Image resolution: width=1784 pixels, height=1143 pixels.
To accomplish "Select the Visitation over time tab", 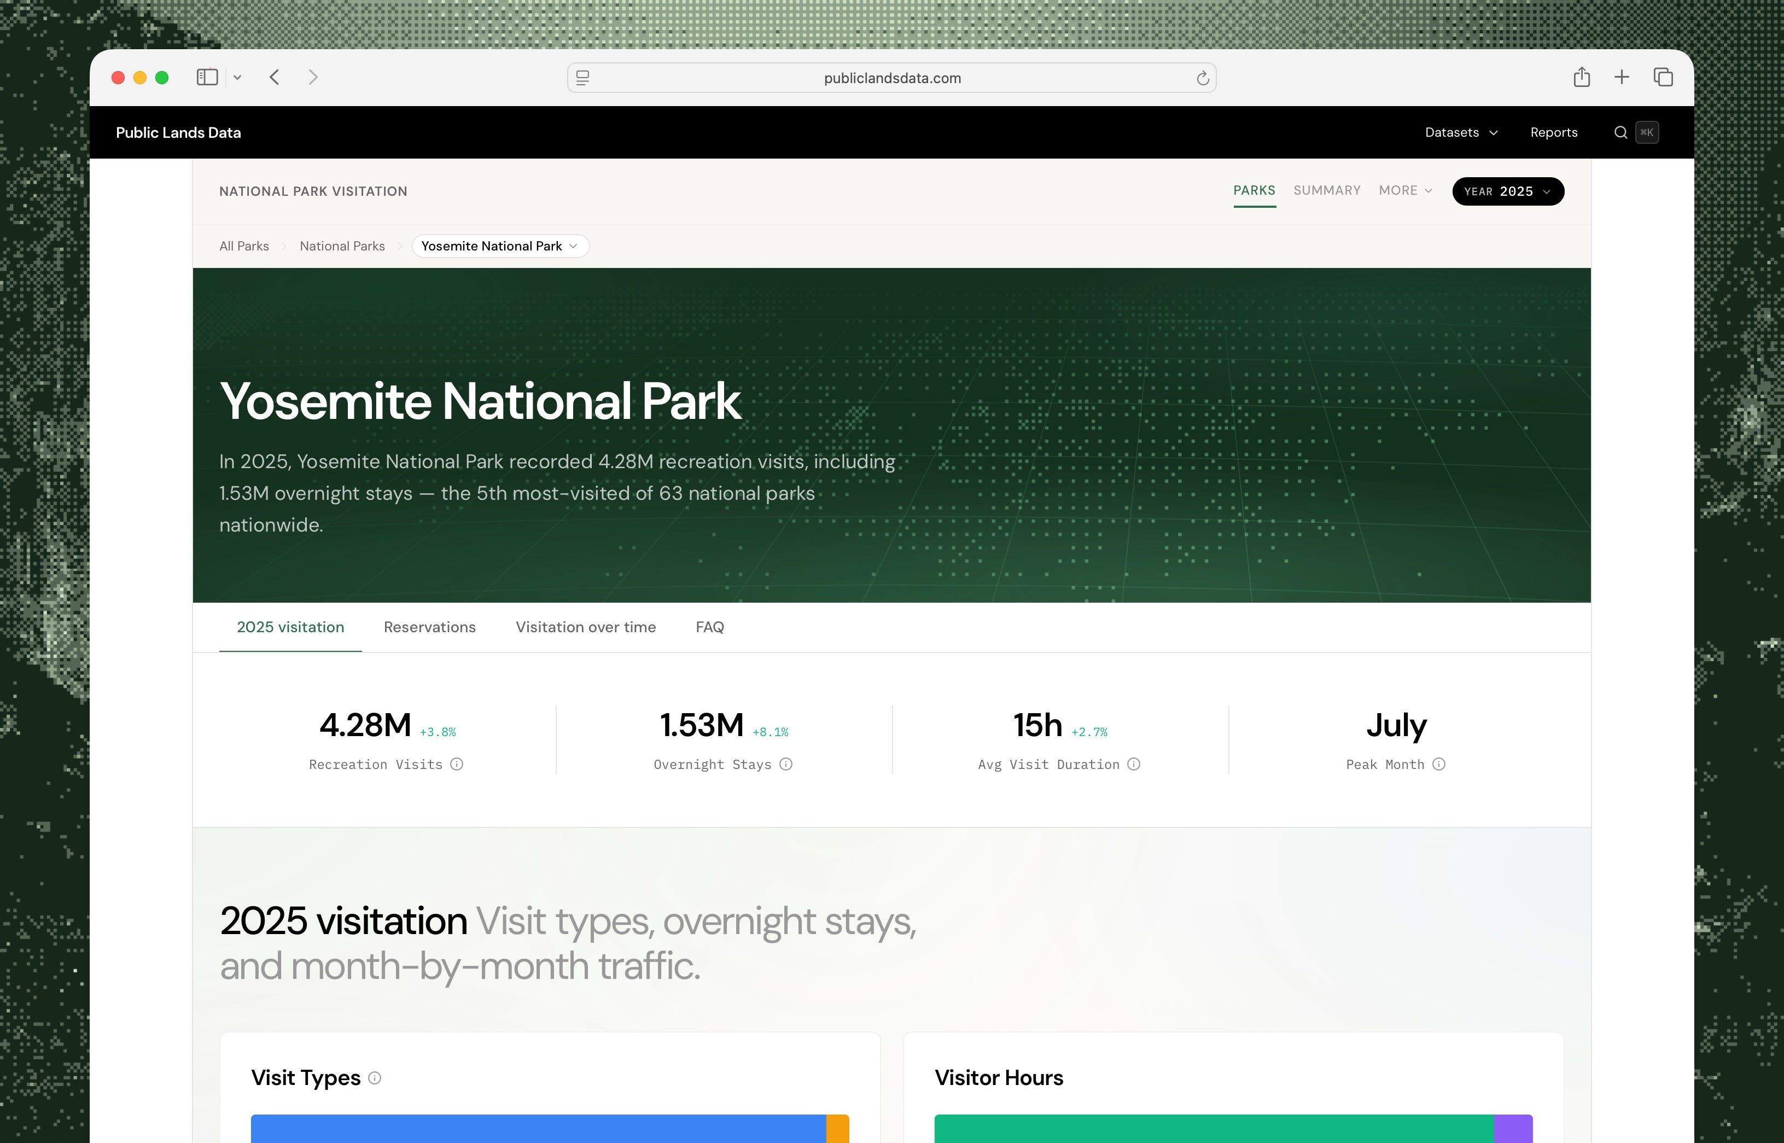I will coord(586,627).
